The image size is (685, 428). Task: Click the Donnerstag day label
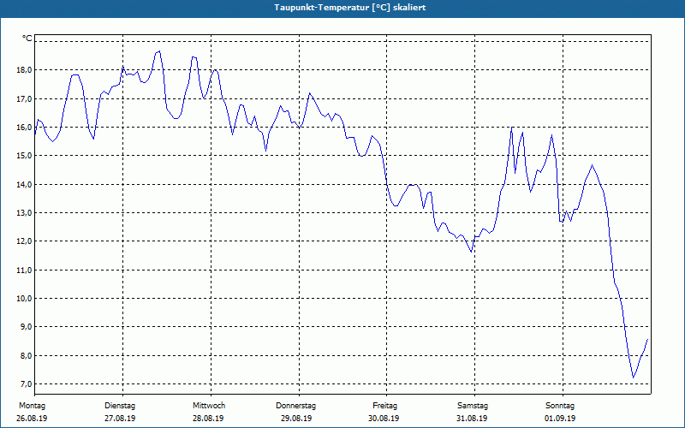coord(295,406)
